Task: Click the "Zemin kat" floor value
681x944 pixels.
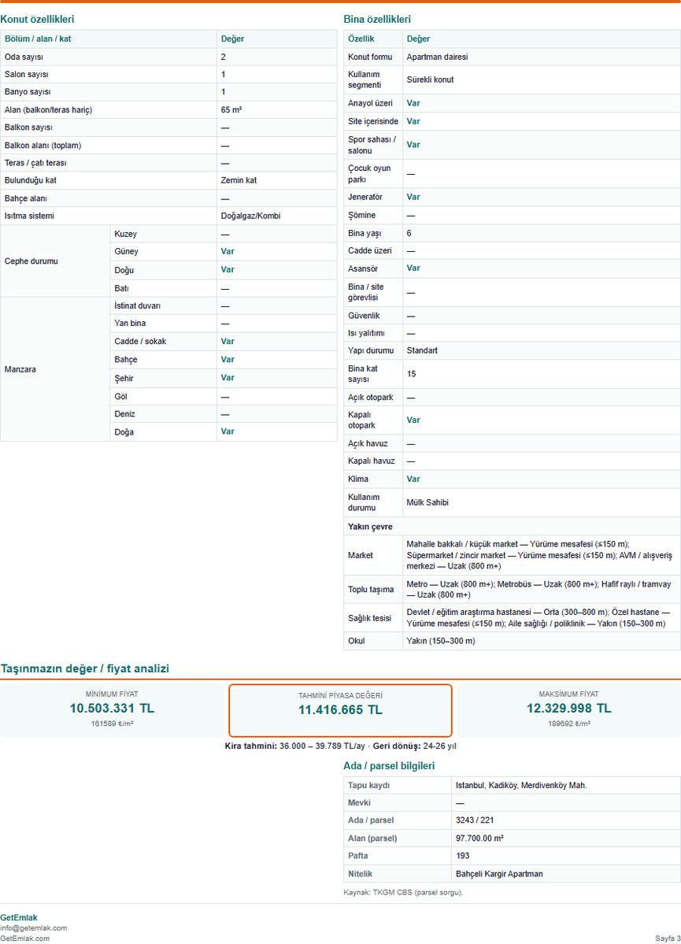Action: [239, 180]
